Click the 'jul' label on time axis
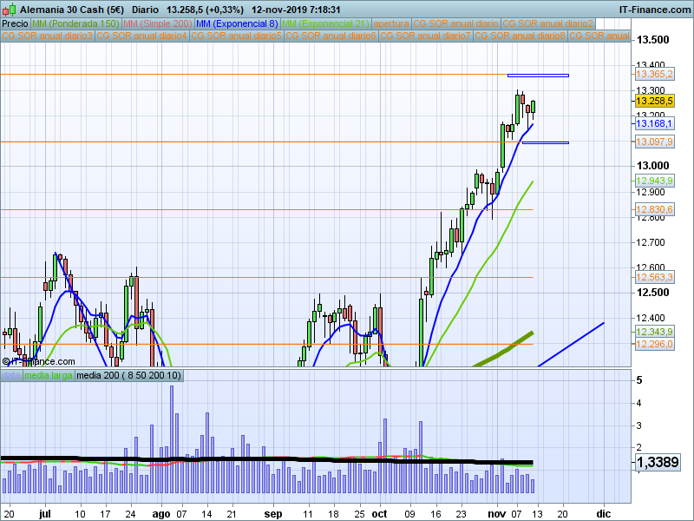 [x=45, y=514]
